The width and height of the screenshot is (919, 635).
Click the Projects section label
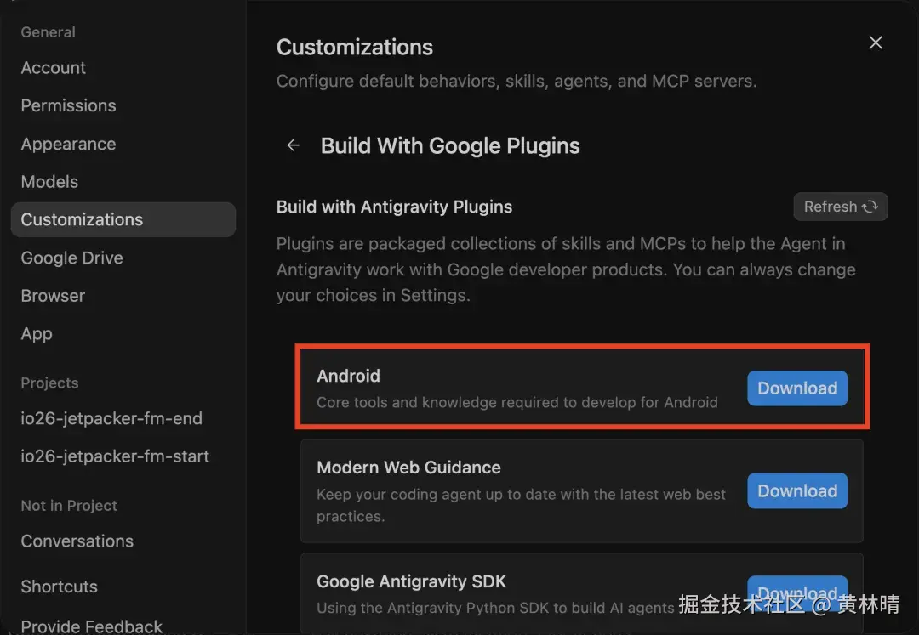click(x=50, y=383)
